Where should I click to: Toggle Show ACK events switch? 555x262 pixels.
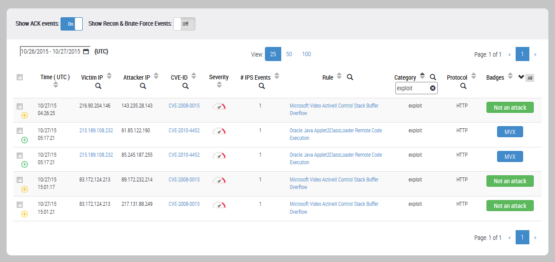[x=71, y=24]
